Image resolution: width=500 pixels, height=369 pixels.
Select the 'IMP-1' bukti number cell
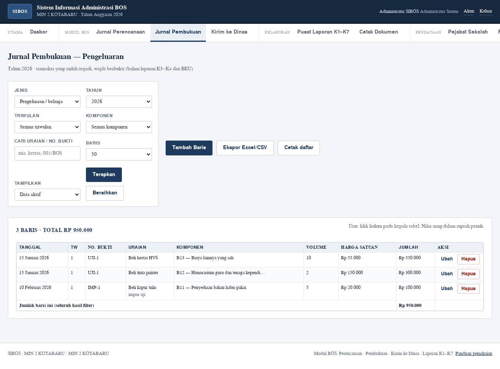coord(105,291)
